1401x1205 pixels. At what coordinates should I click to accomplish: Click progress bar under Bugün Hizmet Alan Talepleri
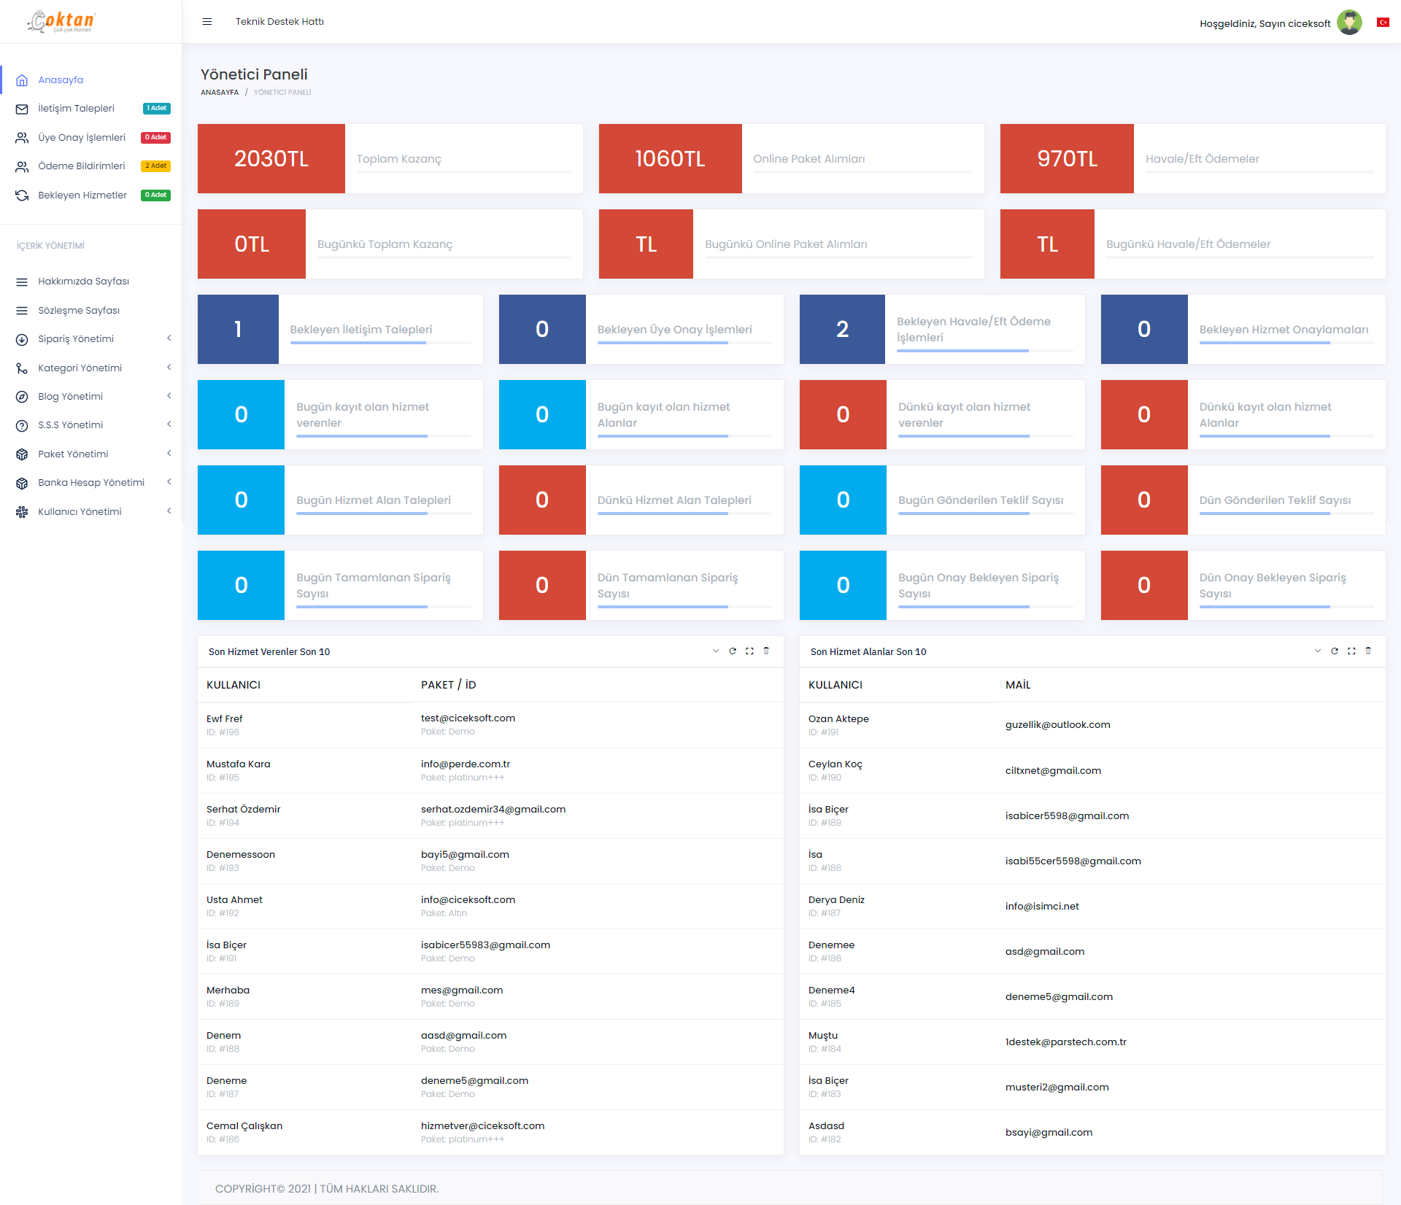point(384,514)
